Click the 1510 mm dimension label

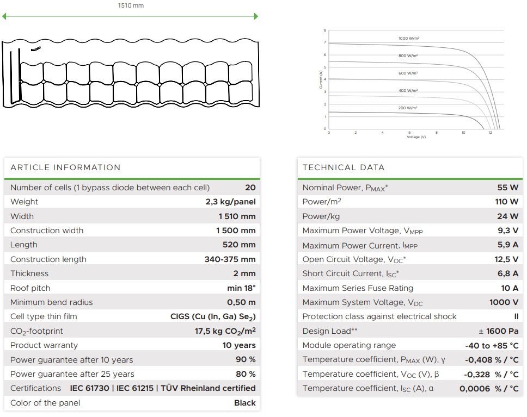click(x=131, y=5)
